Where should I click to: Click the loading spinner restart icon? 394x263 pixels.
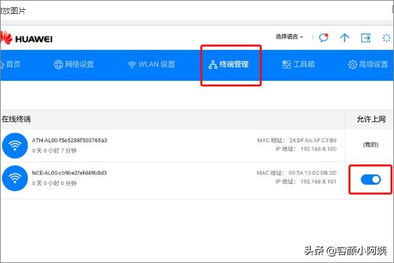(386, 37)
